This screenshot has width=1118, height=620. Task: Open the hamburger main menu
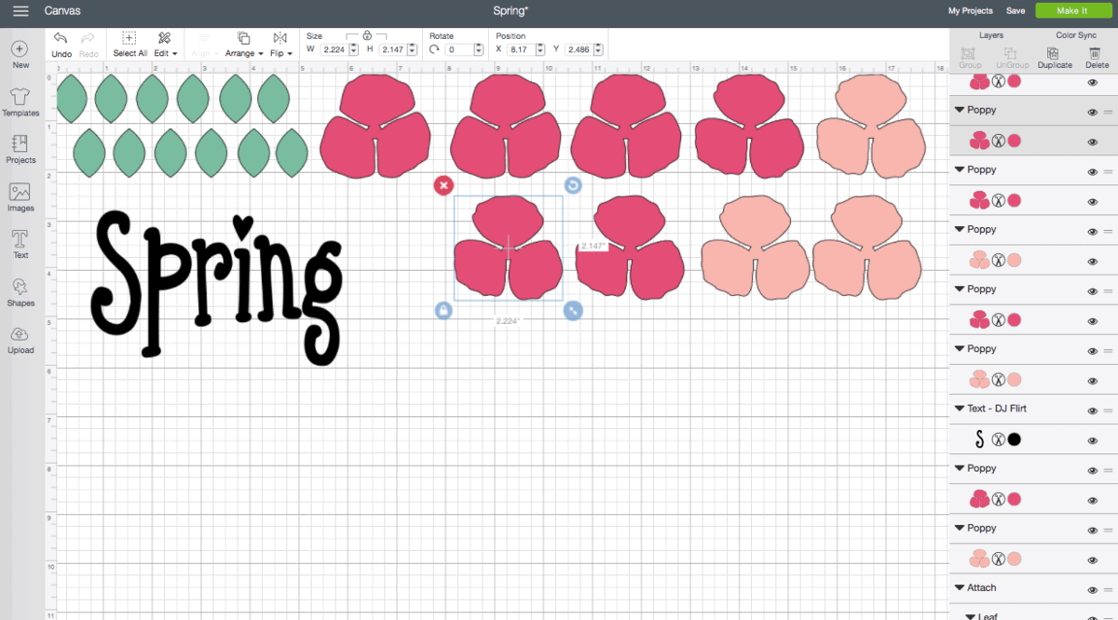20,11
